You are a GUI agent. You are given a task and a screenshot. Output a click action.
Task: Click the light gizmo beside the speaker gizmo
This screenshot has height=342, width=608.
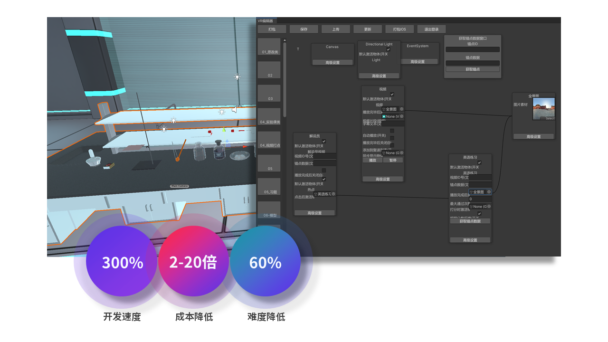pyautogui.click(x=221, y=112)
